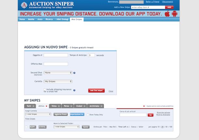This screenshot has height=140, width=199.
Task: Sort snipes by Time Left
Action: (122, 127)
